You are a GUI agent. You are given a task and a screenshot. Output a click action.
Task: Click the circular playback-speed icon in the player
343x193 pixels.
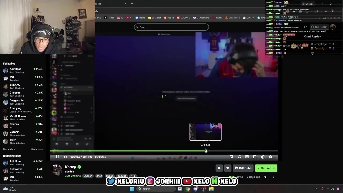(x=263, y=157)
